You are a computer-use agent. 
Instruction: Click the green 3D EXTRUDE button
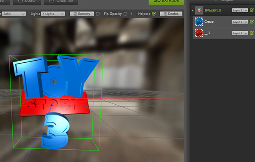click(x=166, y=1)
